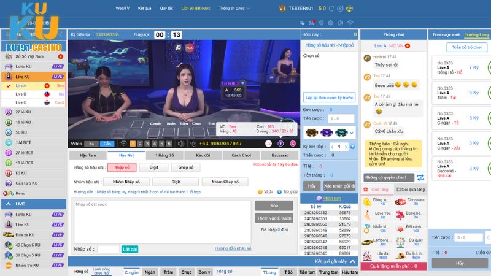Click the Nhập số input field
491x276 pixels.
point(108,249)
